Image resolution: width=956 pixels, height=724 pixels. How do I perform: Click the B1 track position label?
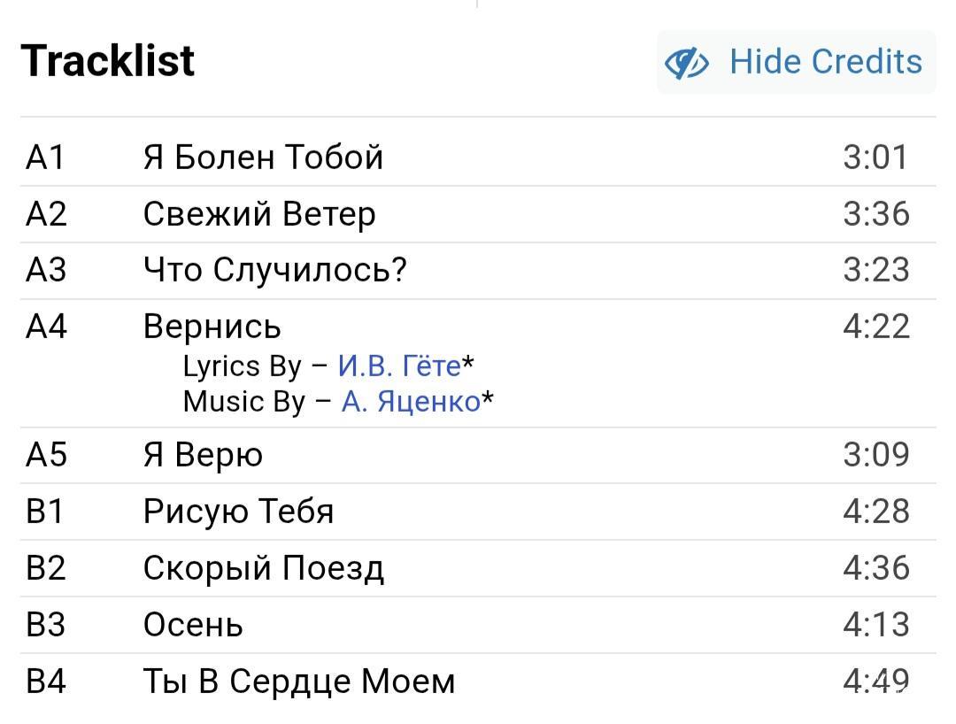click(44, 512)
